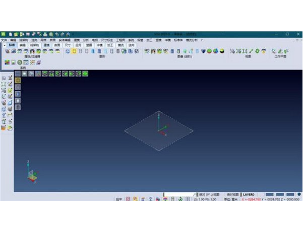
Task: Toggle the yellow highlighted icon in vertical view strip
Action: pyautogui.click(x=18, y=81)
